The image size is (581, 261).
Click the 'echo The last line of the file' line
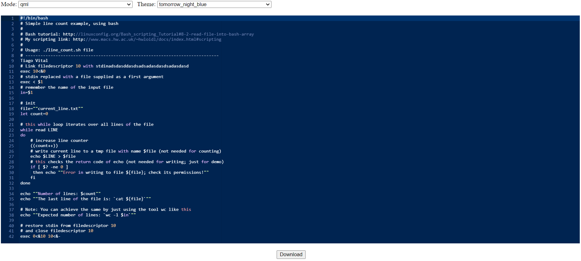(x=86, y=199)
